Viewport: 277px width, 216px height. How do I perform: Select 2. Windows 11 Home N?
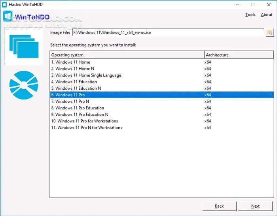coord(161,69)
